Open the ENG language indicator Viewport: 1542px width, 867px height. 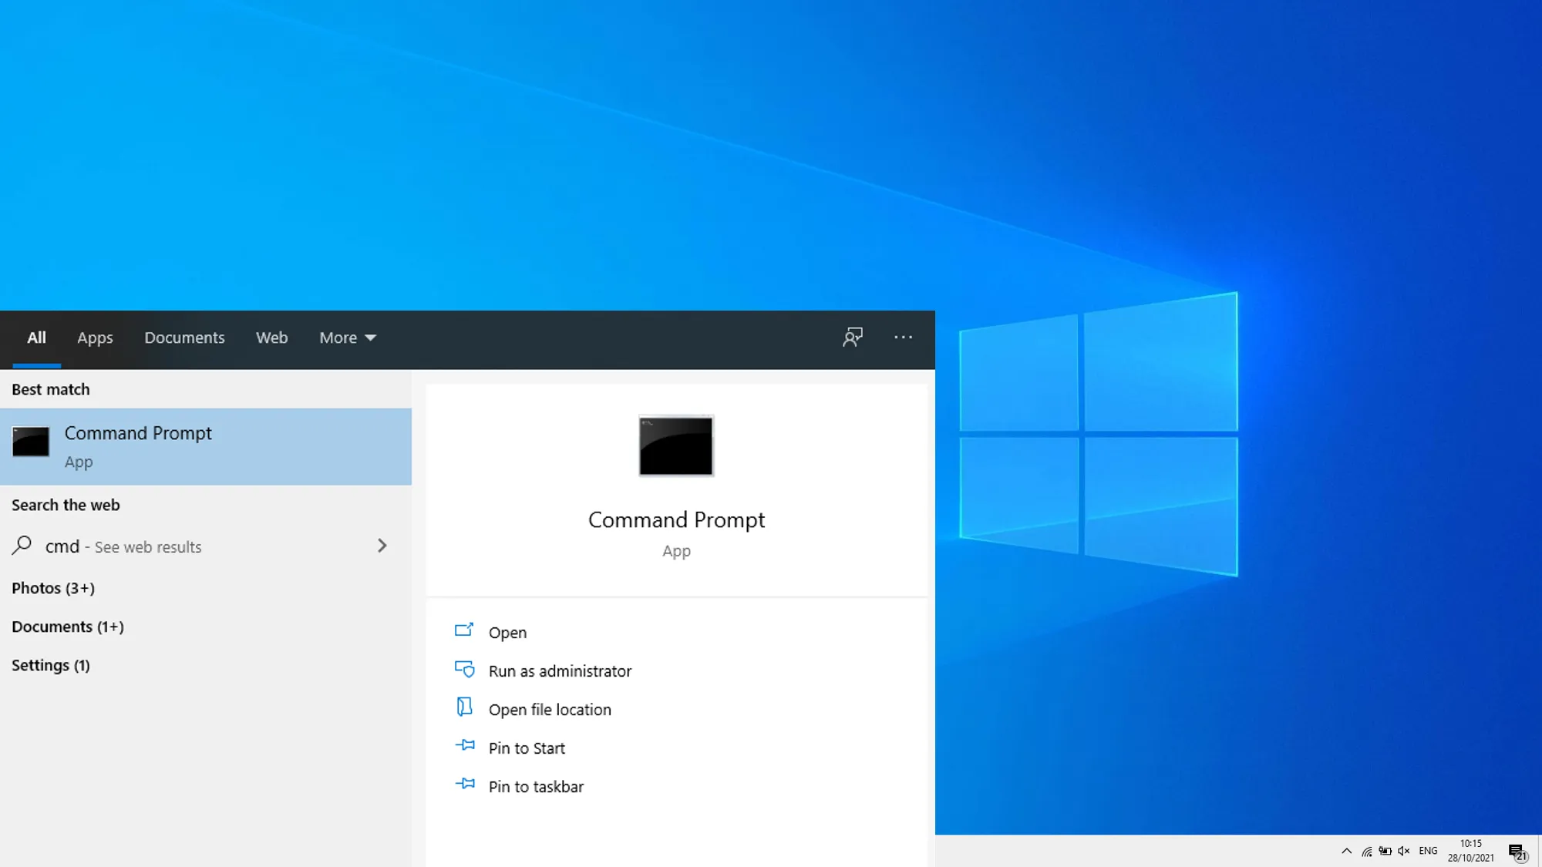coord(1428,851)
